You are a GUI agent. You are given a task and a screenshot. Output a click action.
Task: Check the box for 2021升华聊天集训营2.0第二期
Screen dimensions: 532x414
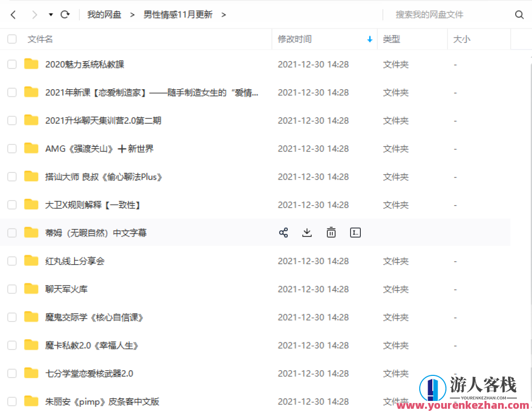12,121
